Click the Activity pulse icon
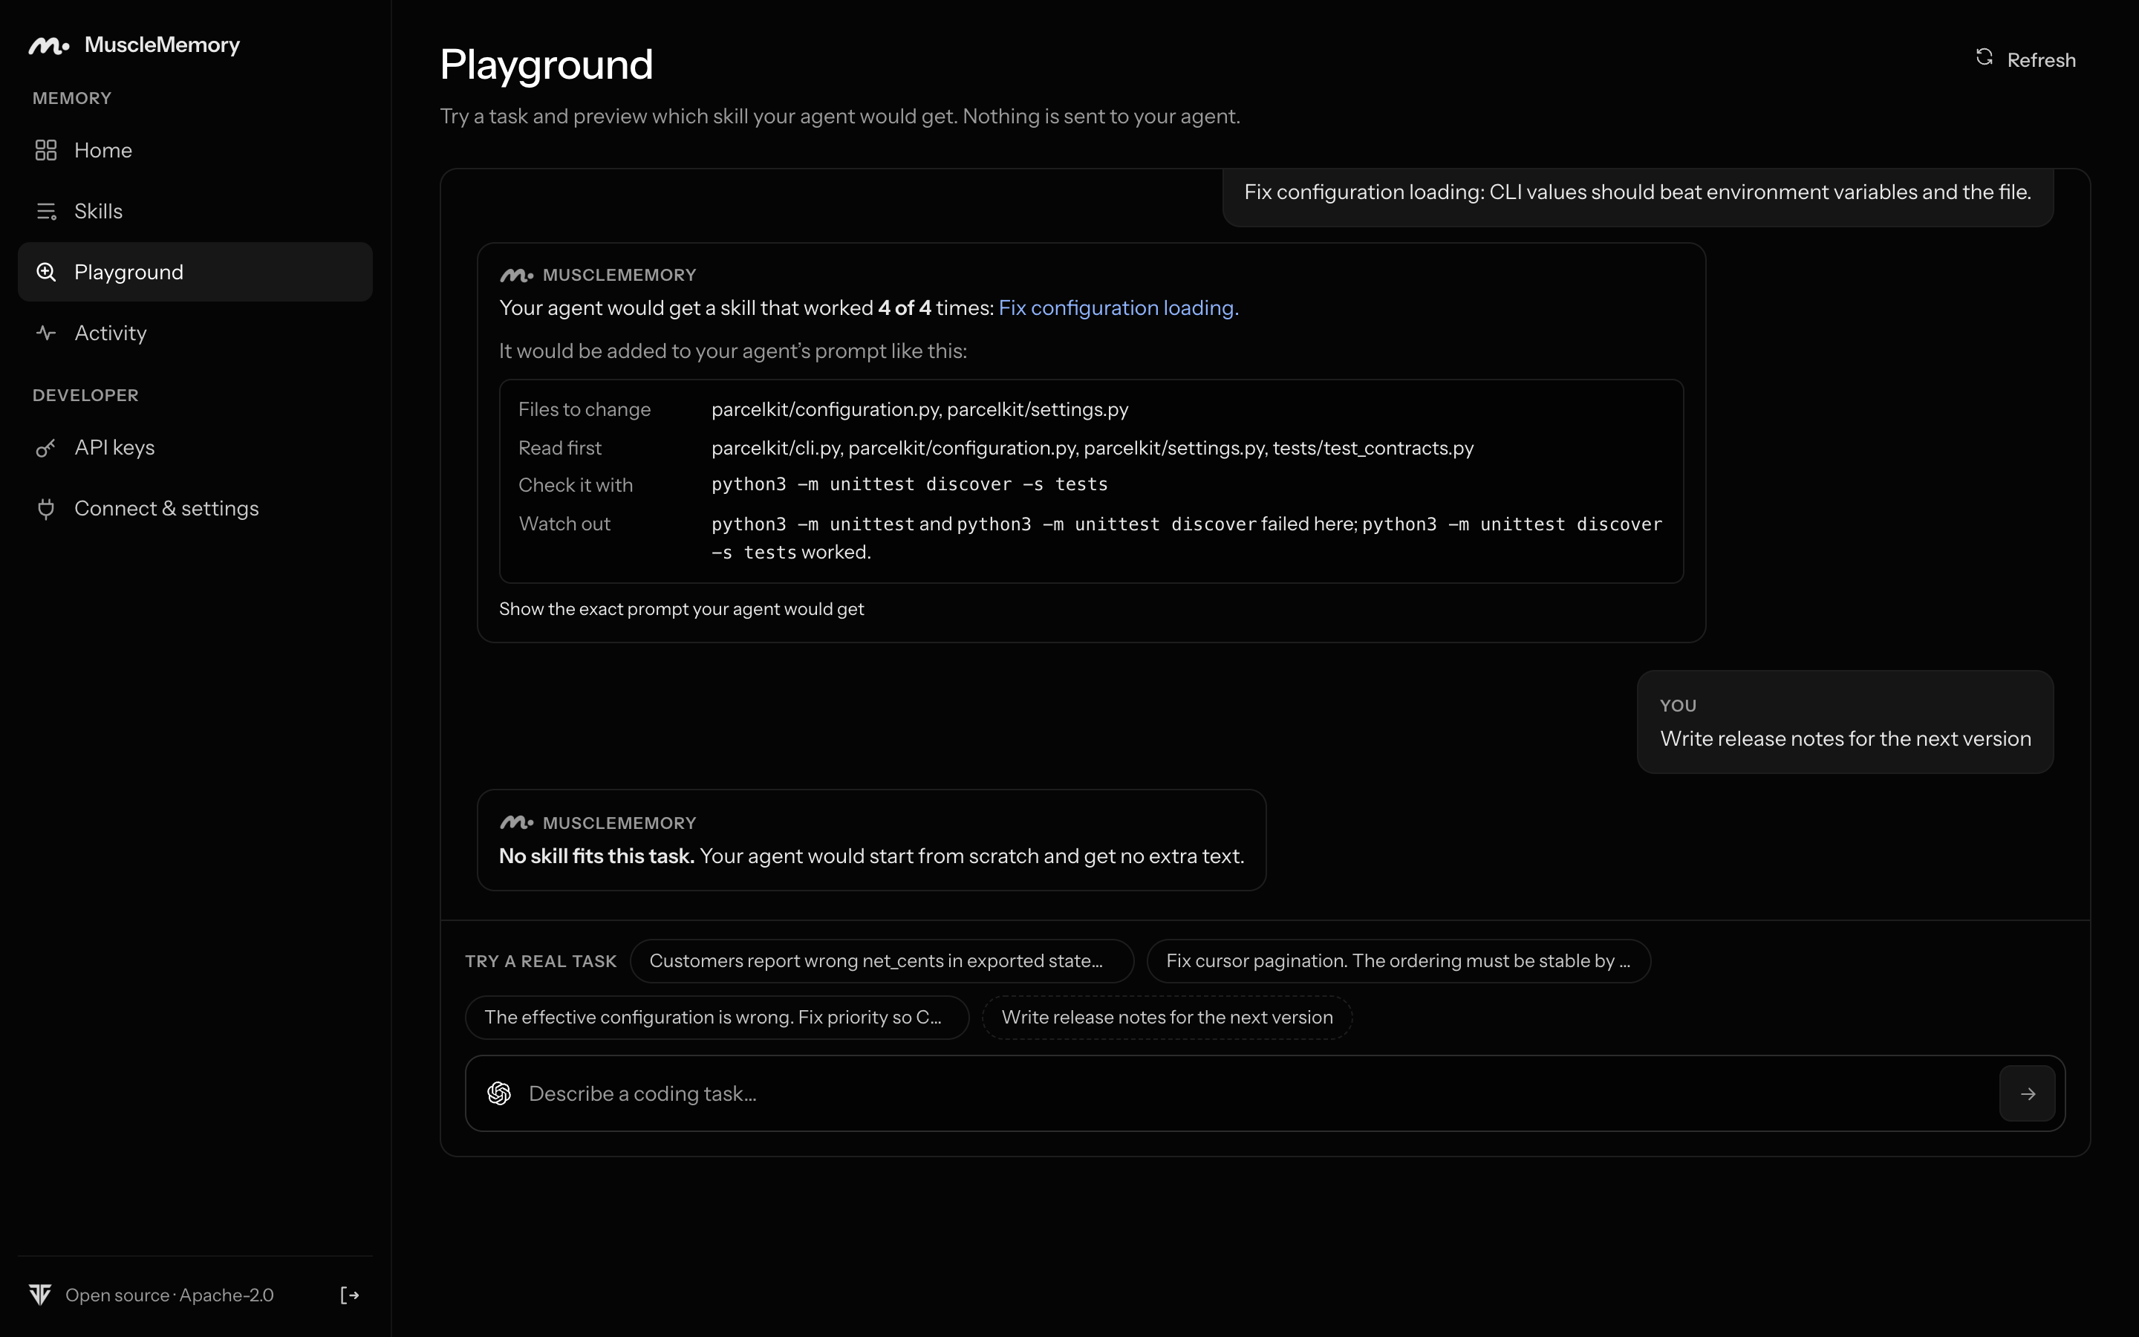 pyautogui.click(x=46, y=334)
